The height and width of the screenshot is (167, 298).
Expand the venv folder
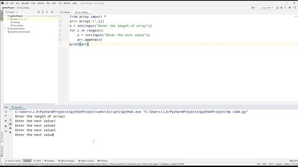(8, 19)
